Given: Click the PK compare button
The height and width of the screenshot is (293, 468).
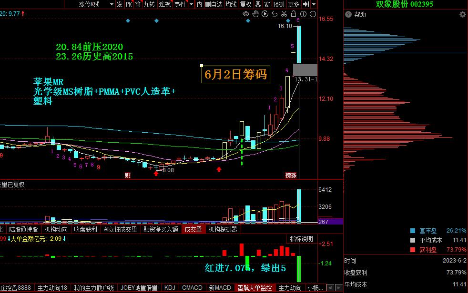Looking at the screenshot, I should point(129,4).
